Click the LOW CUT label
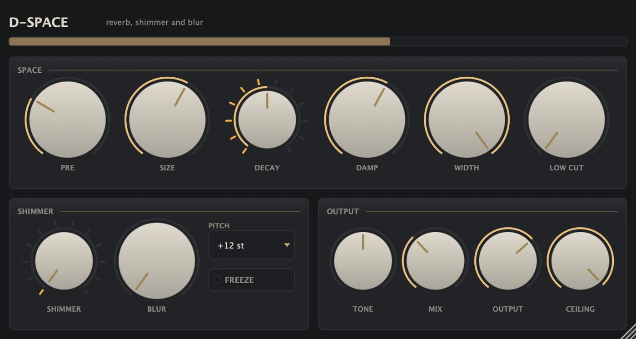This screenshot has width=636, height=339. coord(566,168)
